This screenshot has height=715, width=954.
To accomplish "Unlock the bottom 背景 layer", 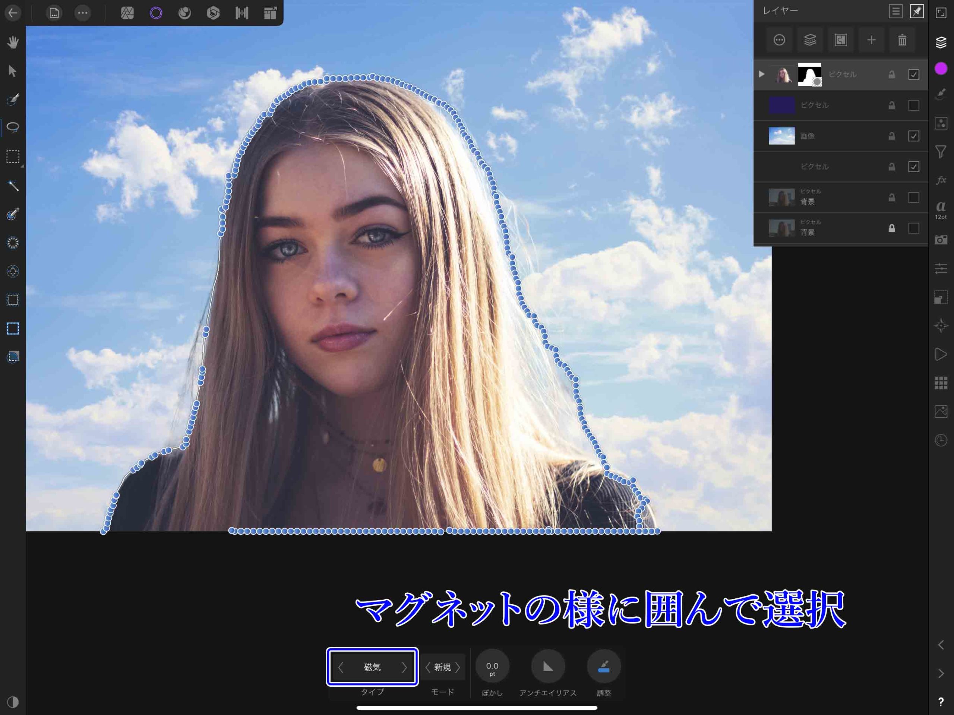I will 892,228.
